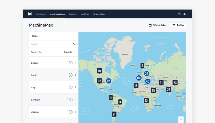Image resolution: width=215 pixels, height=123 pixels.
Task: Expand the Brazil row chevron
Action: click(76, 75)
